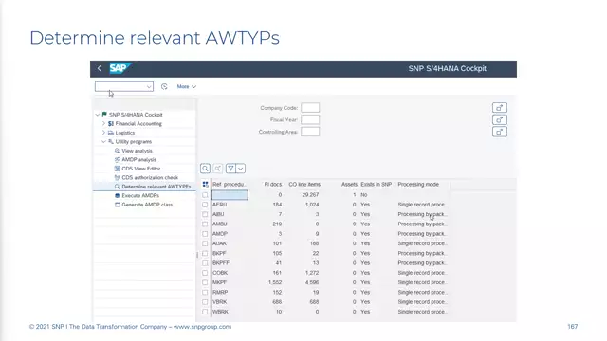This screenshot has width=607, height=341.
Task: Open the transaction command field dropdown
Action: pos(149,86)
